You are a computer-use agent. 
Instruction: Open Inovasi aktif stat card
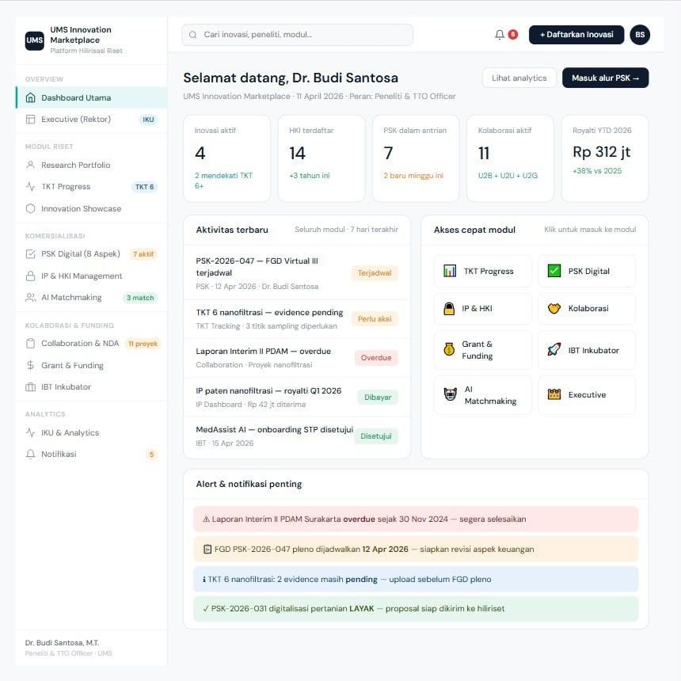pos(226,158)
